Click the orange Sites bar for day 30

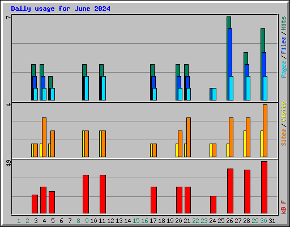265,131
